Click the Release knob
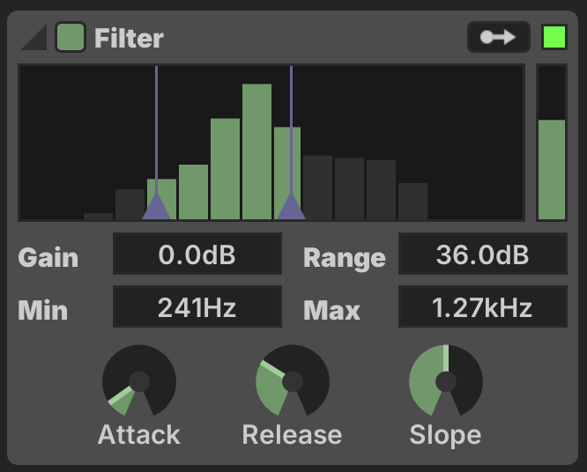The image size is (587, 472). [293, 381]
